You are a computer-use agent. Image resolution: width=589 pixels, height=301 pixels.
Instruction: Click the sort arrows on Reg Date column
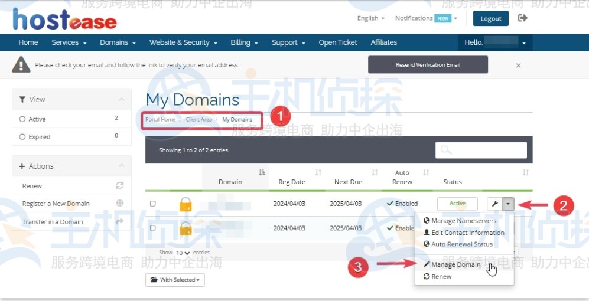tap(318, 172)
